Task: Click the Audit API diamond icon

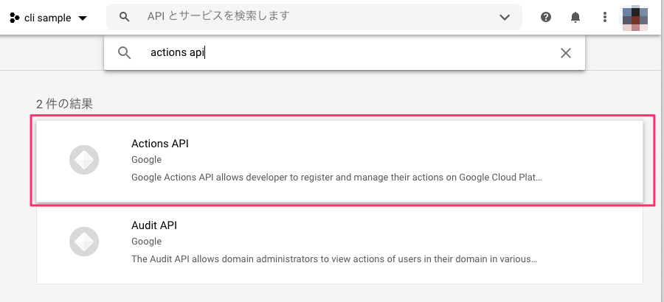Action: (84, 242)
